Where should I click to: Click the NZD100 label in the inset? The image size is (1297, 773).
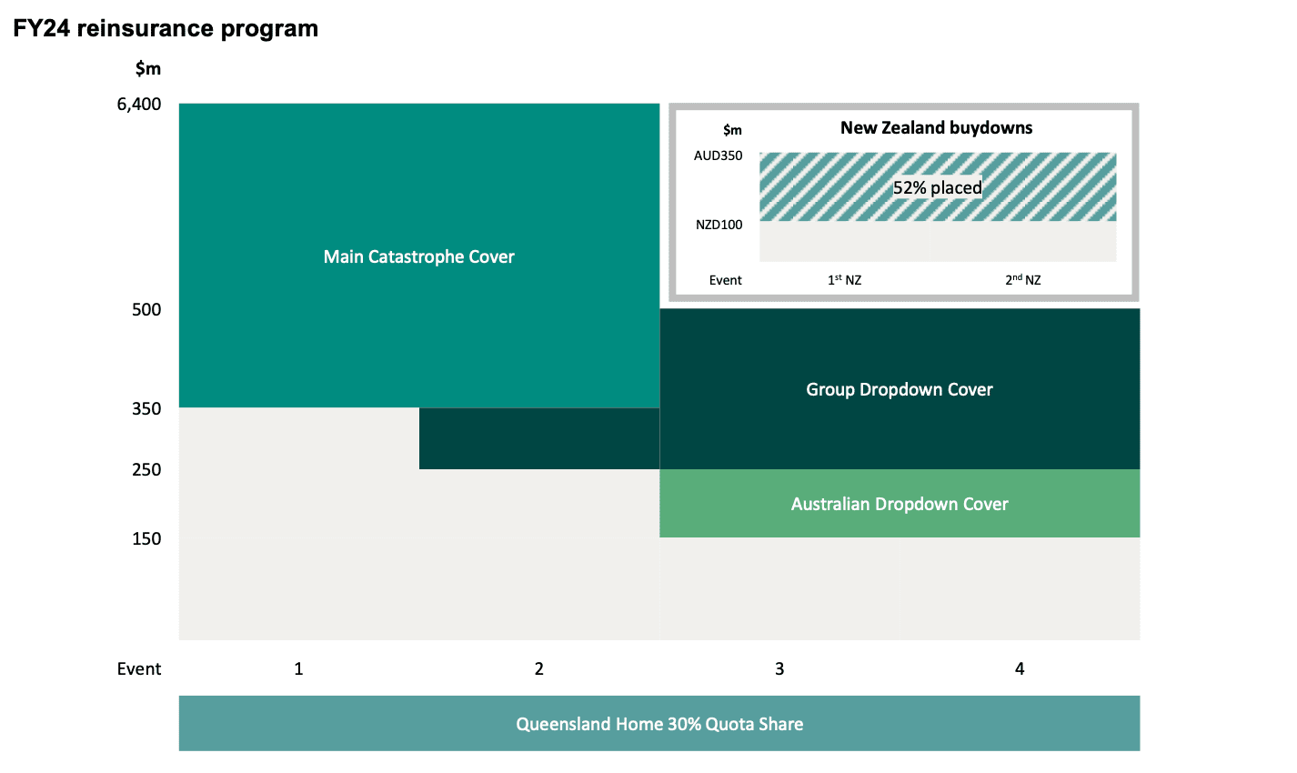click(x=718, y=224)
